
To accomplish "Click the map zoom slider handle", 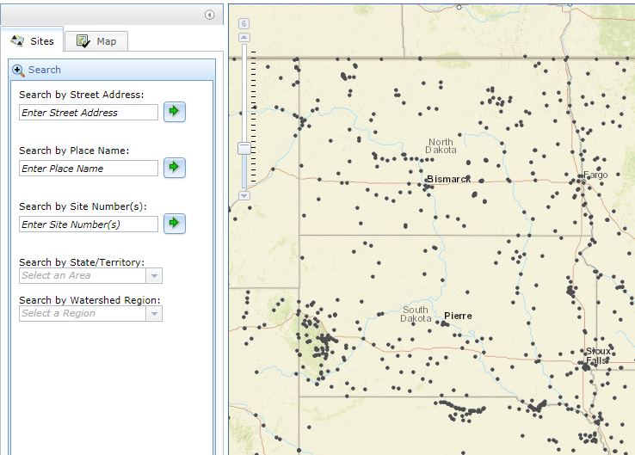I will tap(244, 148).
